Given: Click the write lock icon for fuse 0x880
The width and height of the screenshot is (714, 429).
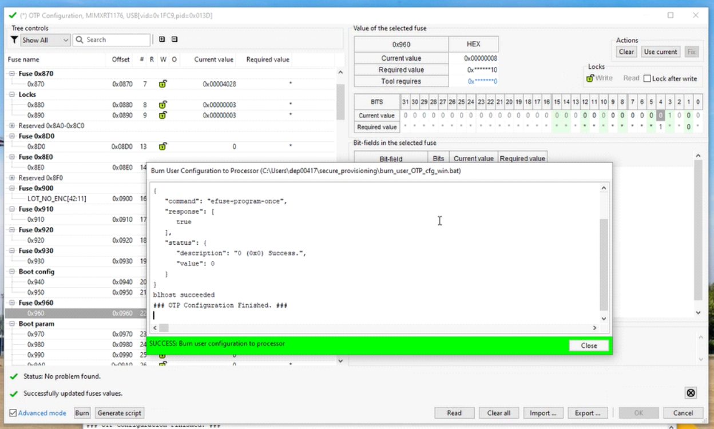Looking at the screenshot, I should click(x=162, y=105).
